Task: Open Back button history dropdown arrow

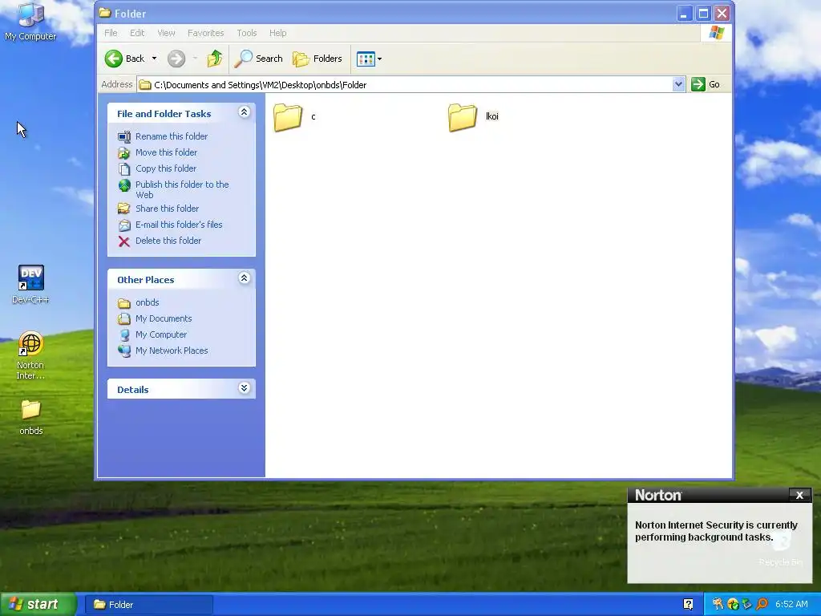Action: pyautogui.click(x=155, y=59)
